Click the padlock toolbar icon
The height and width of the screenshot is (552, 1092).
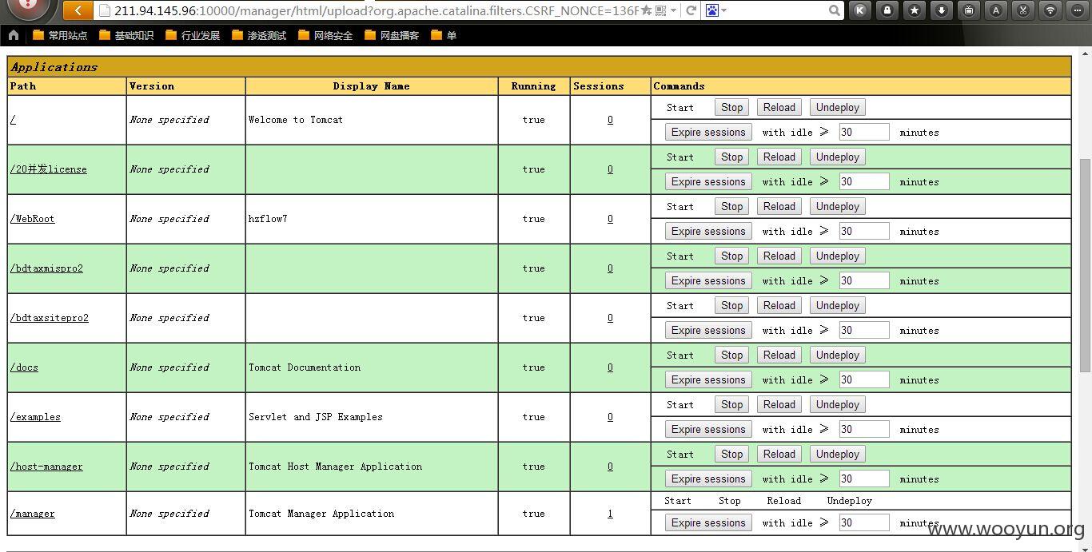[x=887, y=10]
